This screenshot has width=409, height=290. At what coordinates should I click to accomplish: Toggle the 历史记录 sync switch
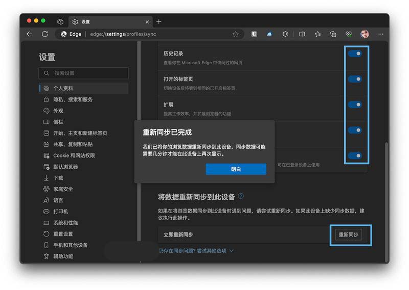click(x=354, y=53)
